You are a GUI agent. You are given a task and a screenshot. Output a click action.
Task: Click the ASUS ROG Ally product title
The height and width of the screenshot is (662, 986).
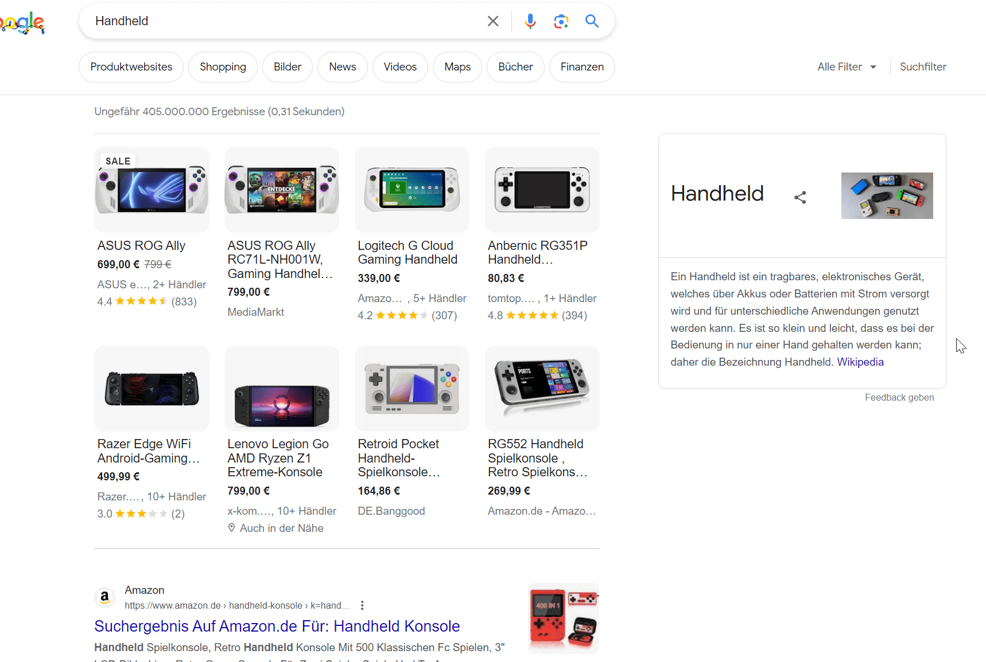pyautogui.click(x=141, y=246)
